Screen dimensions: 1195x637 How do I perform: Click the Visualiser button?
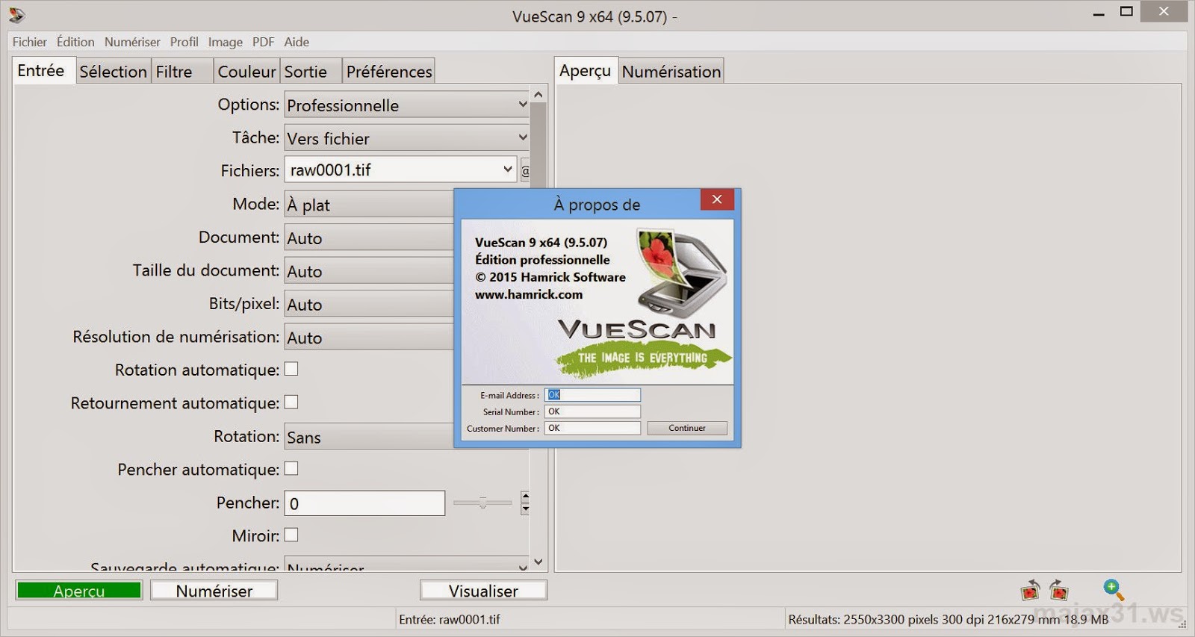483,591
